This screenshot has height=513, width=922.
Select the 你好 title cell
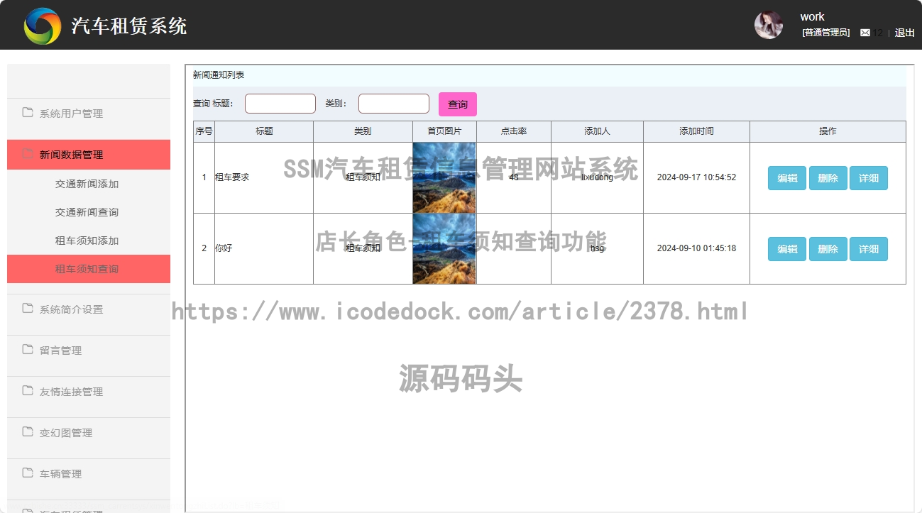click(x=264, y=248)
